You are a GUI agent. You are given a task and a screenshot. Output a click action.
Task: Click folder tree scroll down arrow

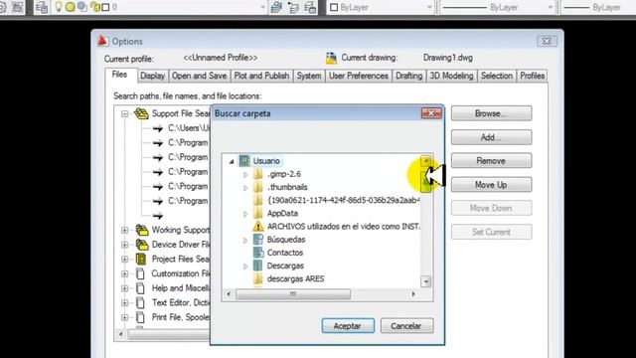(x=425, y=281)
